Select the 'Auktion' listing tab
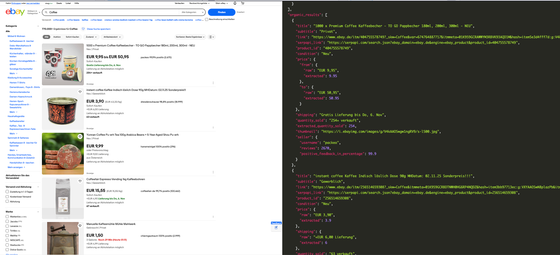The height and width of the screenshot is (255, 560). click(x=57, y=37)
